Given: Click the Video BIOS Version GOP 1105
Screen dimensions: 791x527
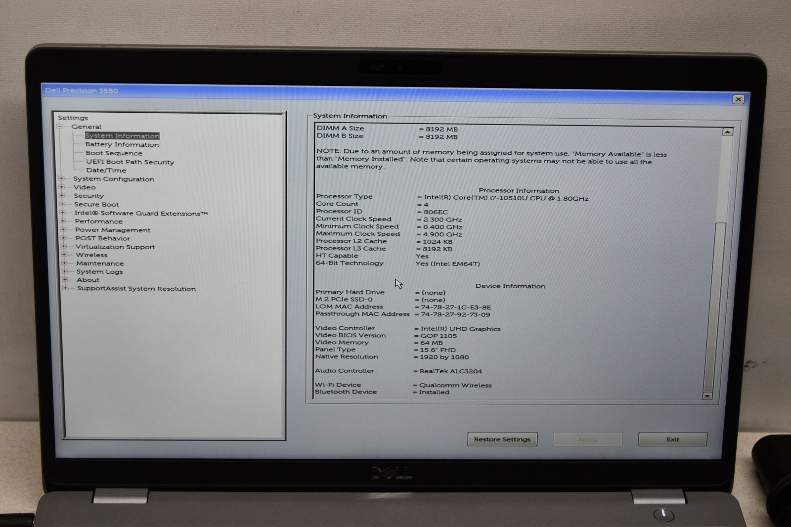Looking at the screenshot, I should tap(439, 336).
